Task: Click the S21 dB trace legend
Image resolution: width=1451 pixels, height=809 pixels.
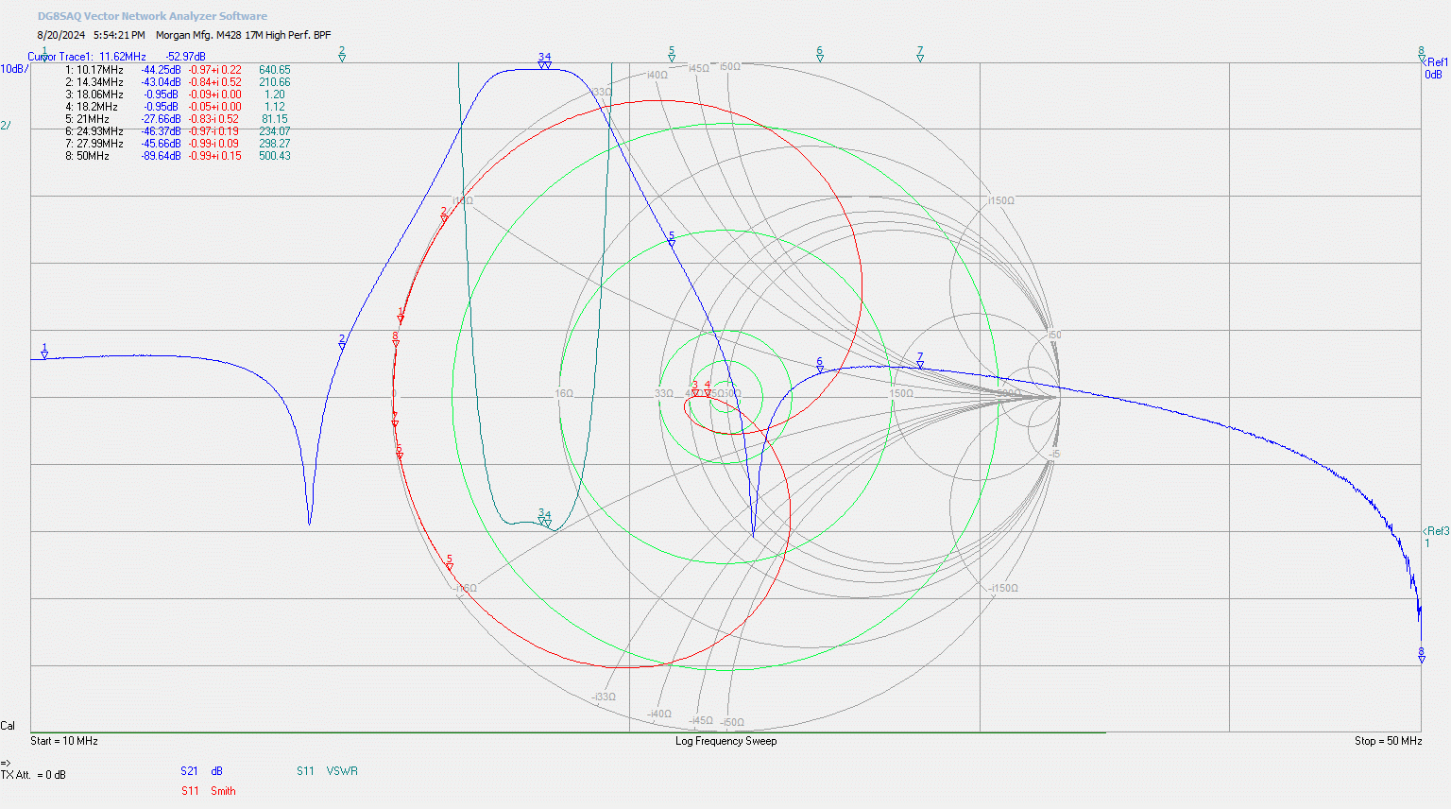Action: click(x=201, y=771)
